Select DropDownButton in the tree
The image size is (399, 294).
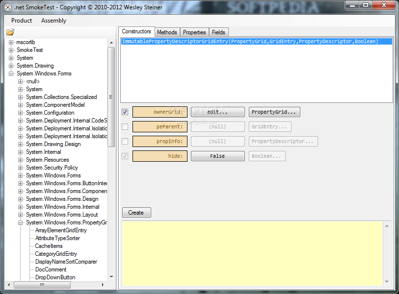pos(55,277)
